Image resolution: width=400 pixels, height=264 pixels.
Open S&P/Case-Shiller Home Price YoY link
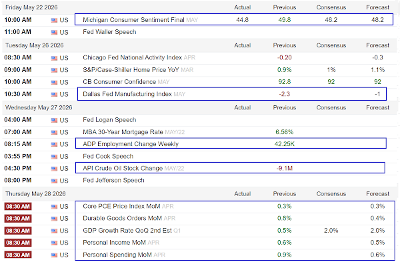point(131,70)
